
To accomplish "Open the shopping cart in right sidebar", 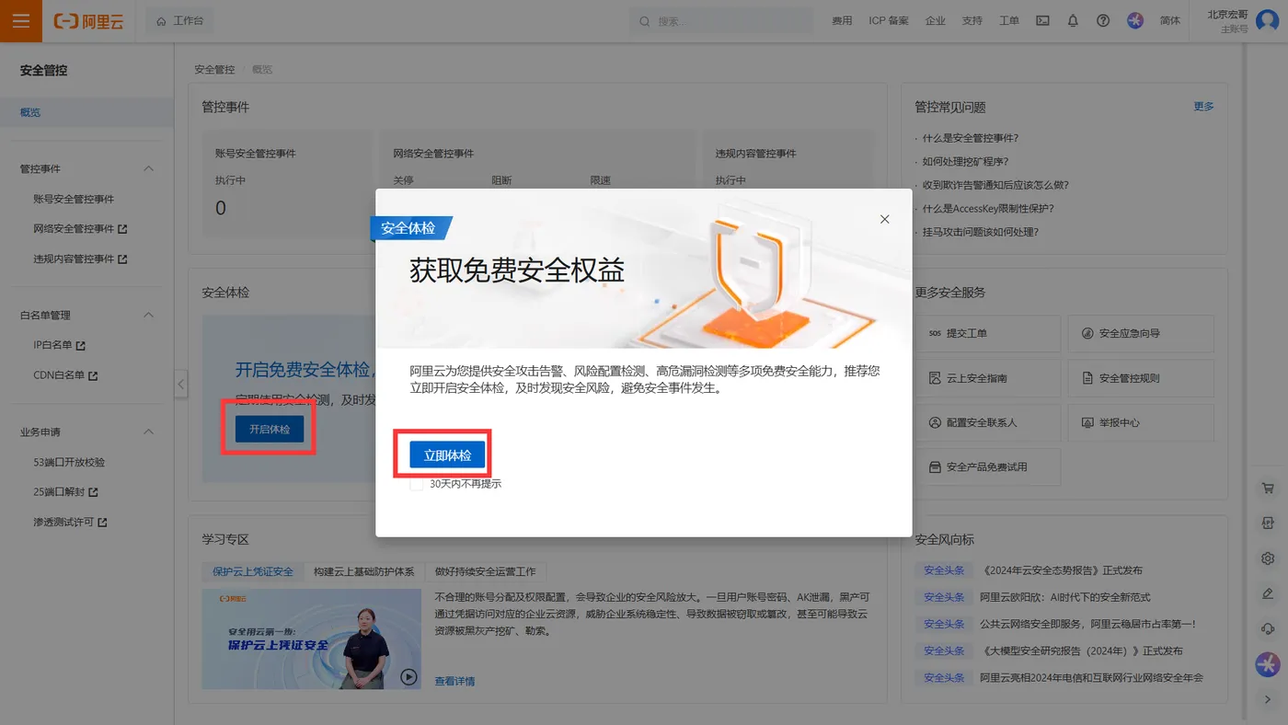I will tap(1268, 488).
